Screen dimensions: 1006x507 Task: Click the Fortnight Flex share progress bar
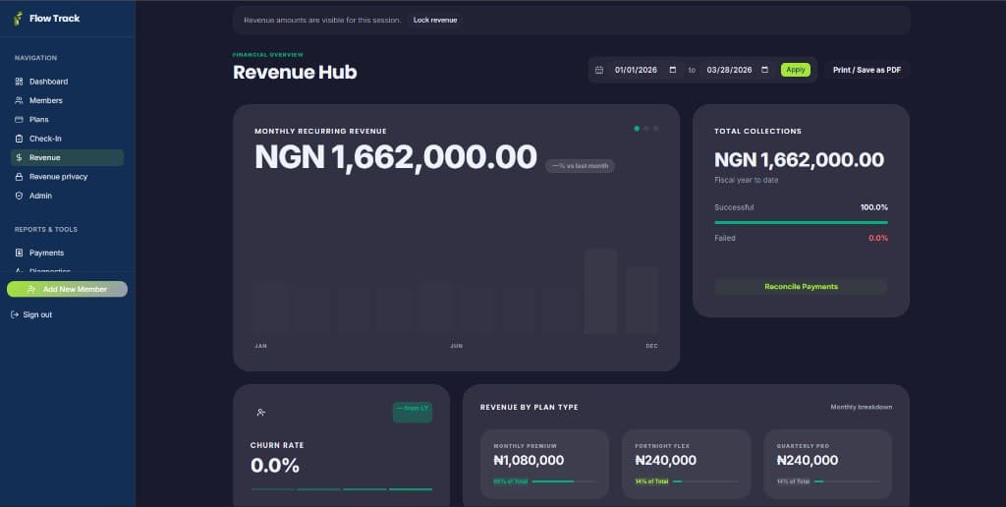pos(705,481)
